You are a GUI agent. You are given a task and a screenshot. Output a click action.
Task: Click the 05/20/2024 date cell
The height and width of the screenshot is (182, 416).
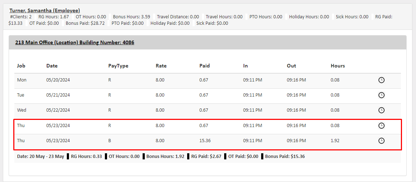[x=58, y=80]
